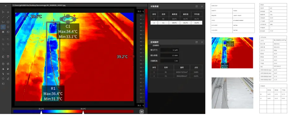Viewport: 293px width, 122px height.
Task: Click the 31.1°C palette slider marker
Action: pos(42,112)
